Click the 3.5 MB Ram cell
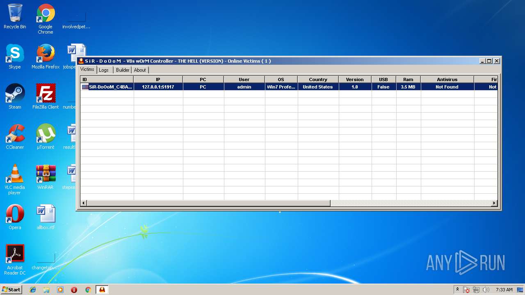The image size is (525, 295). pos(409,87)
